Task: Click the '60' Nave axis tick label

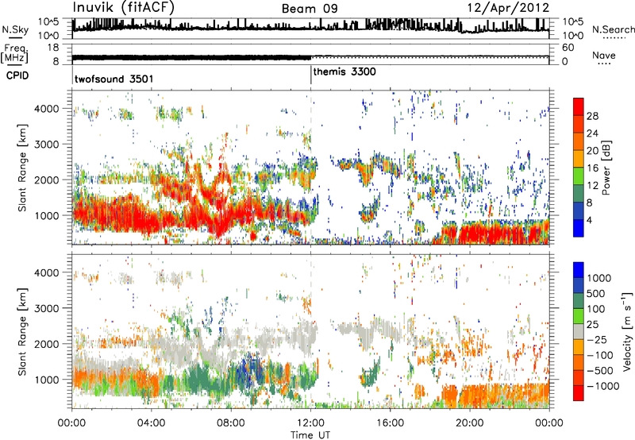Action: tap(568, 48)
